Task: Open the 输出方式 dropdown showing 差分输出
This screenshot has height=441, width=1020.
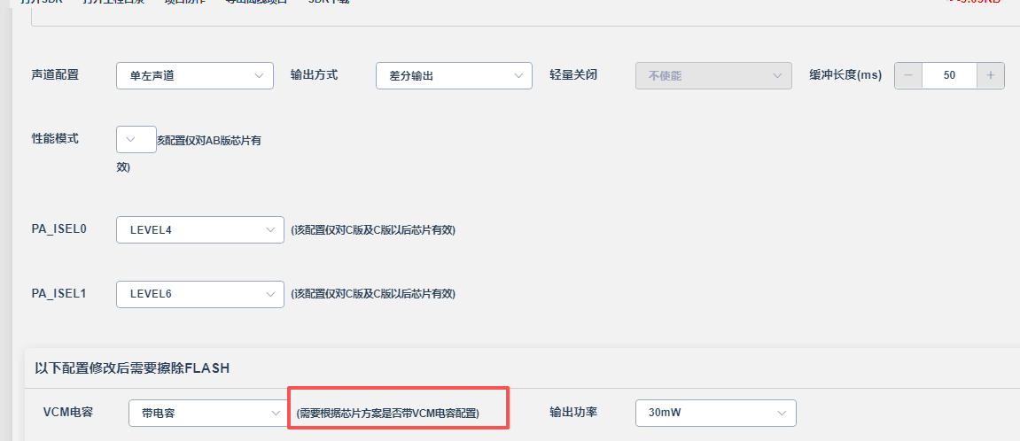Action: pos(454,75)
